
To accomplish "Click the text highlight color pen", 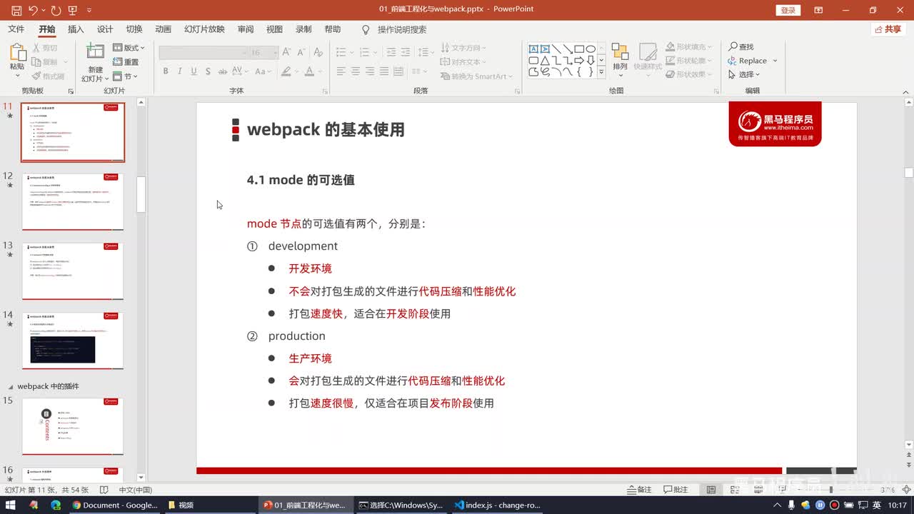I will coord(286,71).
